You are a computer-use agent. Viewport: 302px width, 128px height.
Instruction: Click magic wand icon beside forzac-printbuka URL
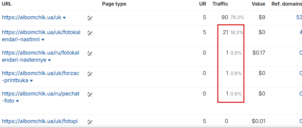click(x=90, y=74)
